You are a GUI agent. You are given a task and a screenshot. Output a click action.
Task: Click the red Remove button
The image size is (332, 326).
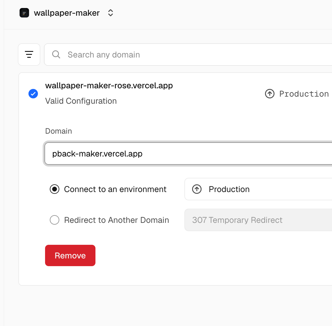[x=70, y=255]
